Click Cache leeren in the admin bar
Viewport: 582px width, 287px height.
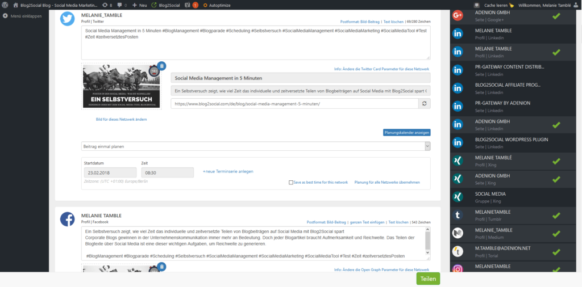499,5
